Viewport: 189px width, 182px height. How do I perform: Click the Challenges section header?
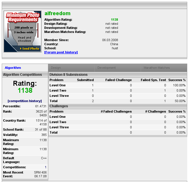pos(59,106)
